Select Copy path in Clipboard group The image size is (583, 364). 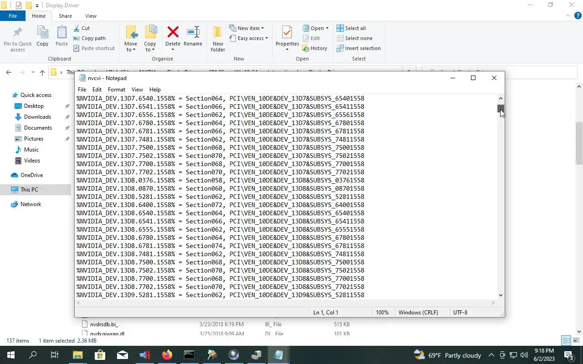tap(89, 38)
